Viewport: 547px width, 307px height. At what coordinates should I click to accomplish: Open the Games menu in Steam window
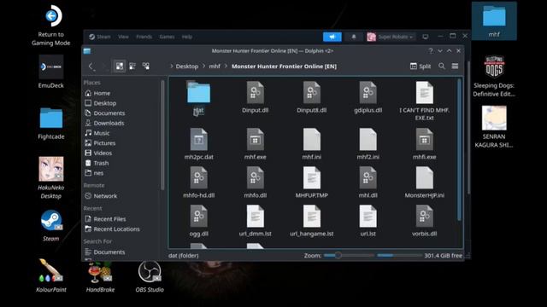pos(167,37)
